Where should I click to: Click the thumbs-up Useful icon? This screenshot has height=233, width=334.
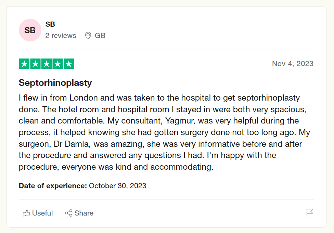(x=26, y=213)
